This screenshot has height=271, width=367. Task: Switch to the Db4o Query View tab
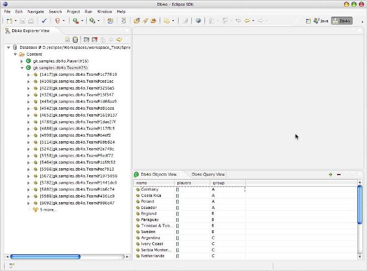tap(208, 174)
